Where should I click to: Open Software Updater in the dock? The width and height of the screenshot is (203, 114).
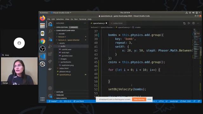tap(43, 64)
